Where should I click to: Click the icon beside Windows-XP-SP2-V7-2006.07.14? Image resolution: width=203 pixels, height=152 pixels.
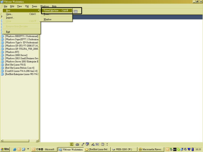click(x=3, y=46)
